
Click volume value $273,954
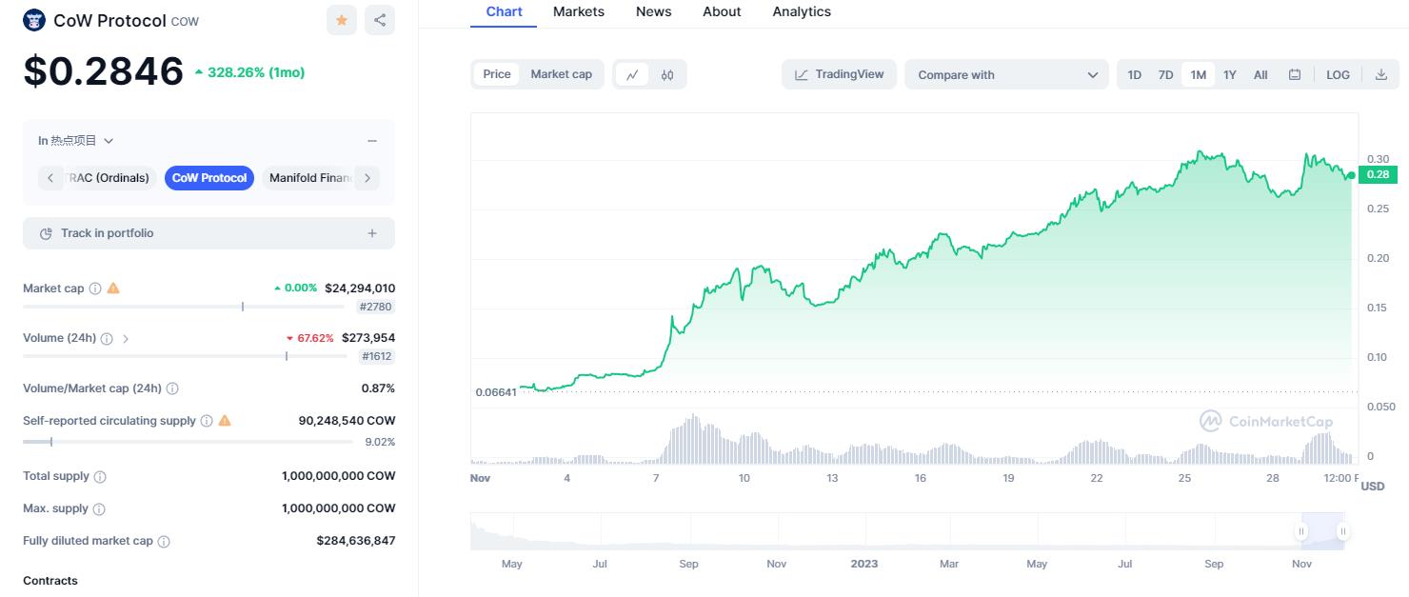(x=368, y=338)
